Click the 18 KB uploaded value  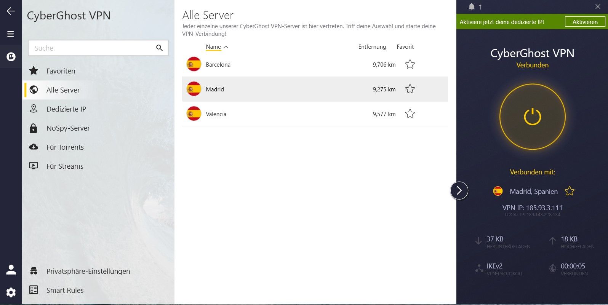[x=569, y=239]
